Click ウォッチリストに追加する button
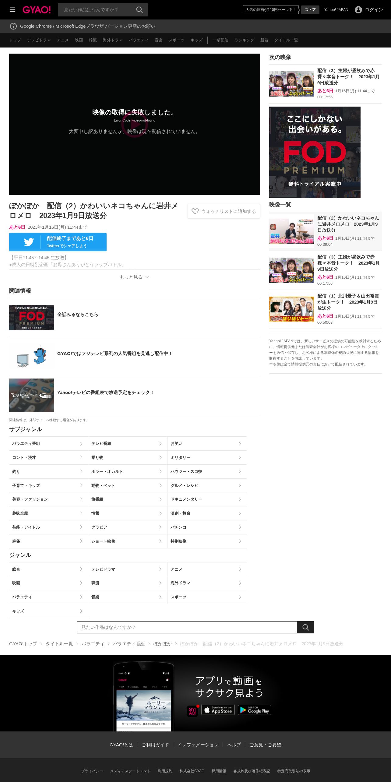The width and height of the screenshot is (391, 782). coord(224,211)
